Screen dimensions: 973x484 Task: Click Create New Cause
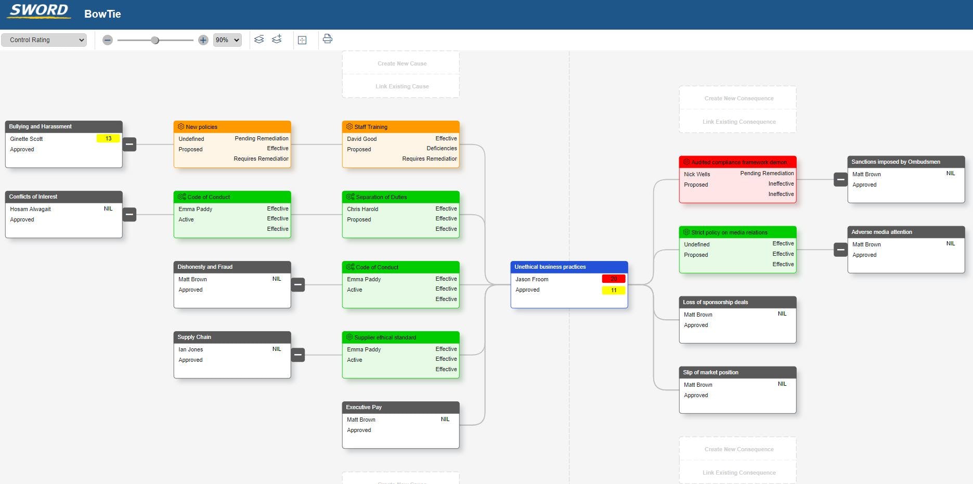[400, 63]
